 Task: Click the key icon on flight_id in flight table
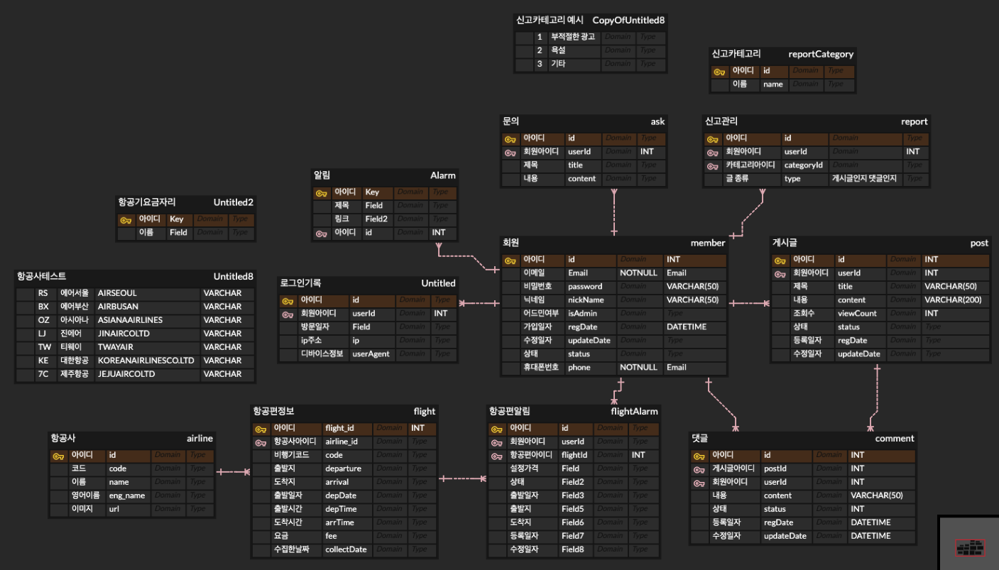[259, 428]
